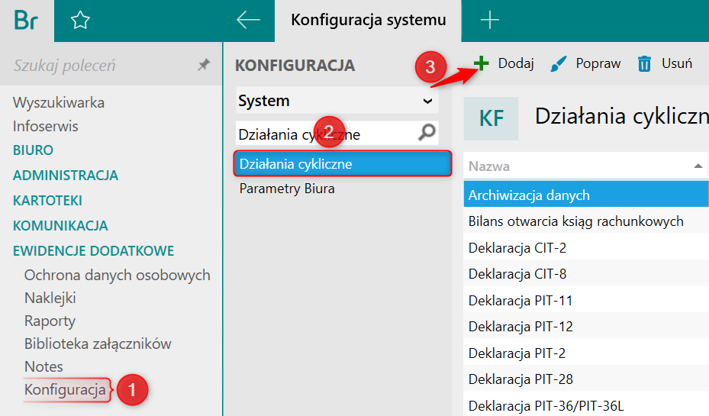This screenshot has width=709, height=416.
Task: Open Naklejki in sidebar
Action: pos(50,298)
